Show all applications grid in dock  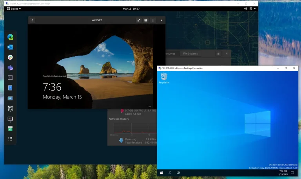[x=10, y=139]
